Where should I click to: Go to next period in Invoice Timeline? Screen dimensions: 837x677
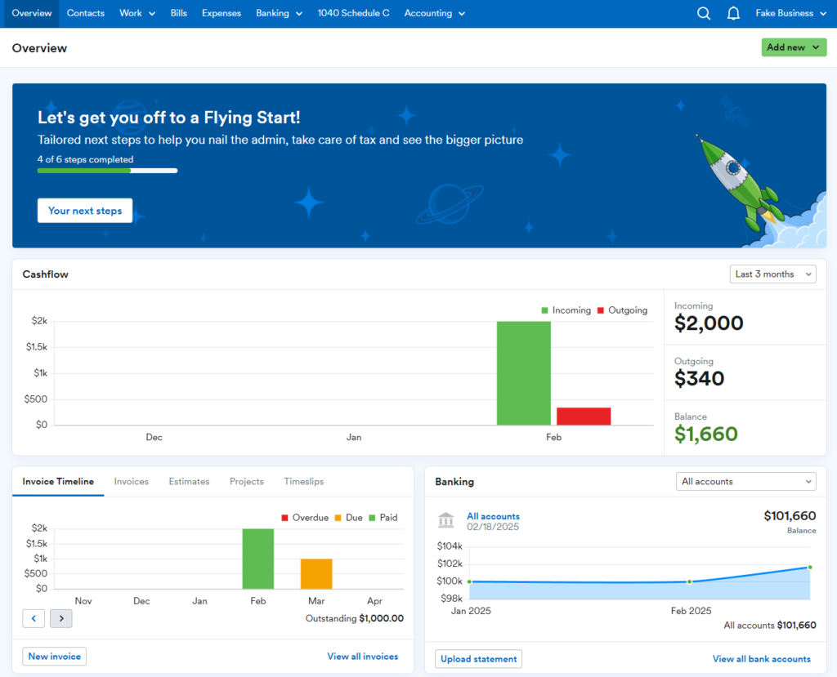pyautogui.click(x=60, y=618)
